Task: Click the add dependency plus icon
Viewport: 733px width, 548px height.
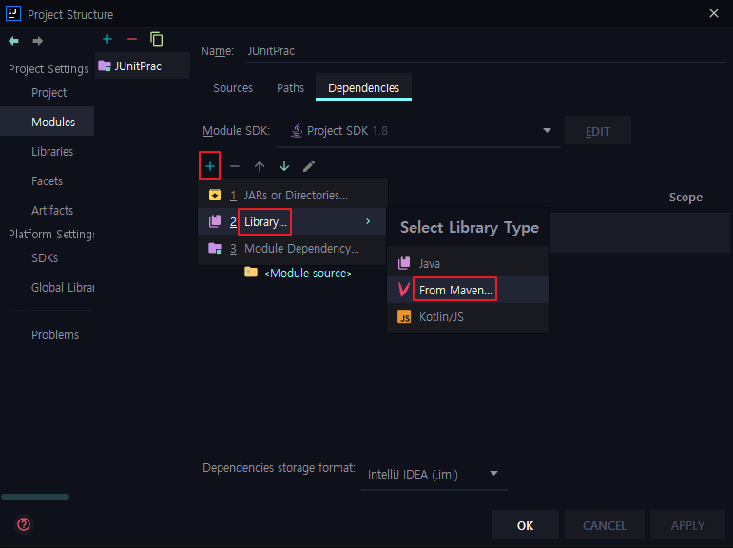Action: pos(210,166)
